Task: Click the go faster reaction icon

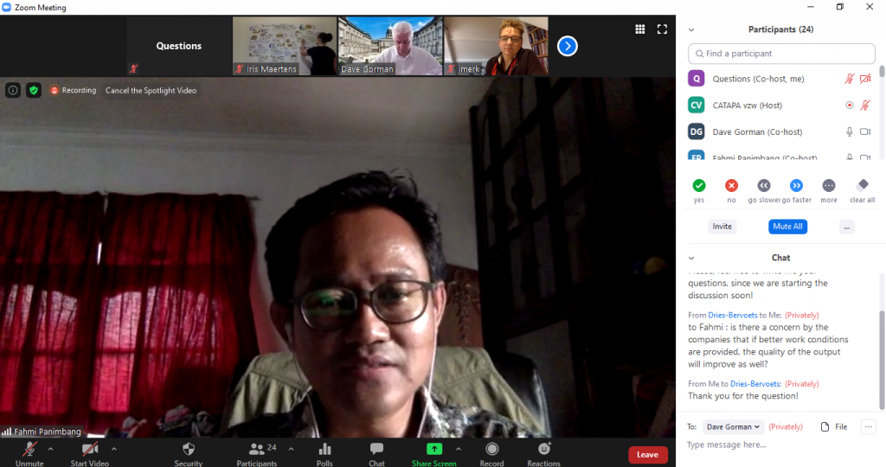Action: [x=796, y=185]
